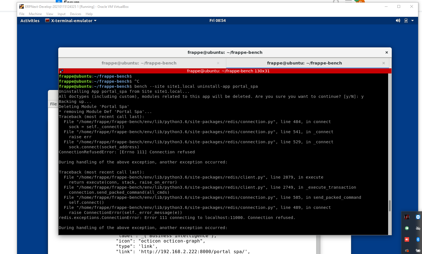Open the VirtualBox File menu
This screenshot has height=254, width=422.
pos(22,14)
